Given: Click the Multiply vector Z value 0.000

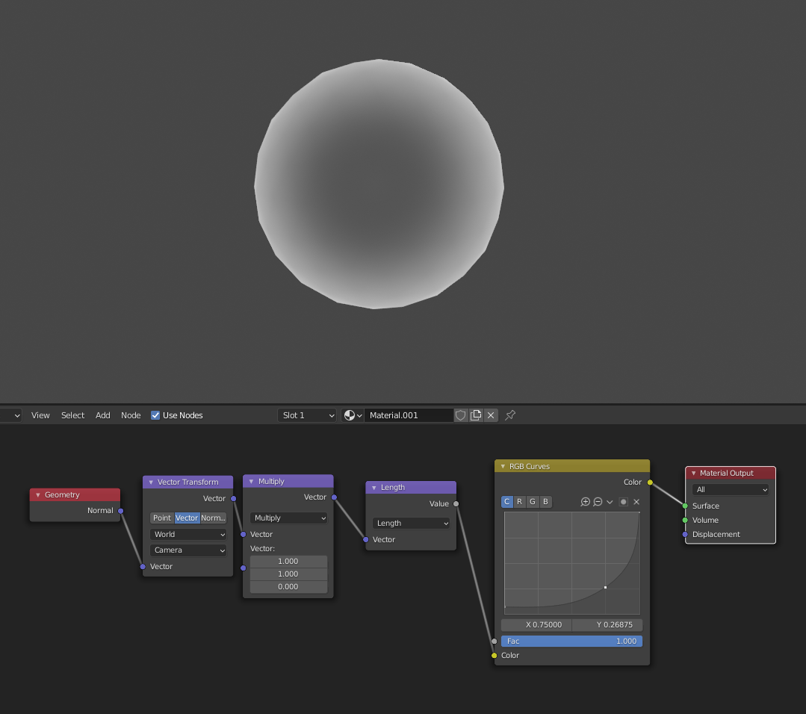Looking at the screenshot, I should tap(288, 587).
